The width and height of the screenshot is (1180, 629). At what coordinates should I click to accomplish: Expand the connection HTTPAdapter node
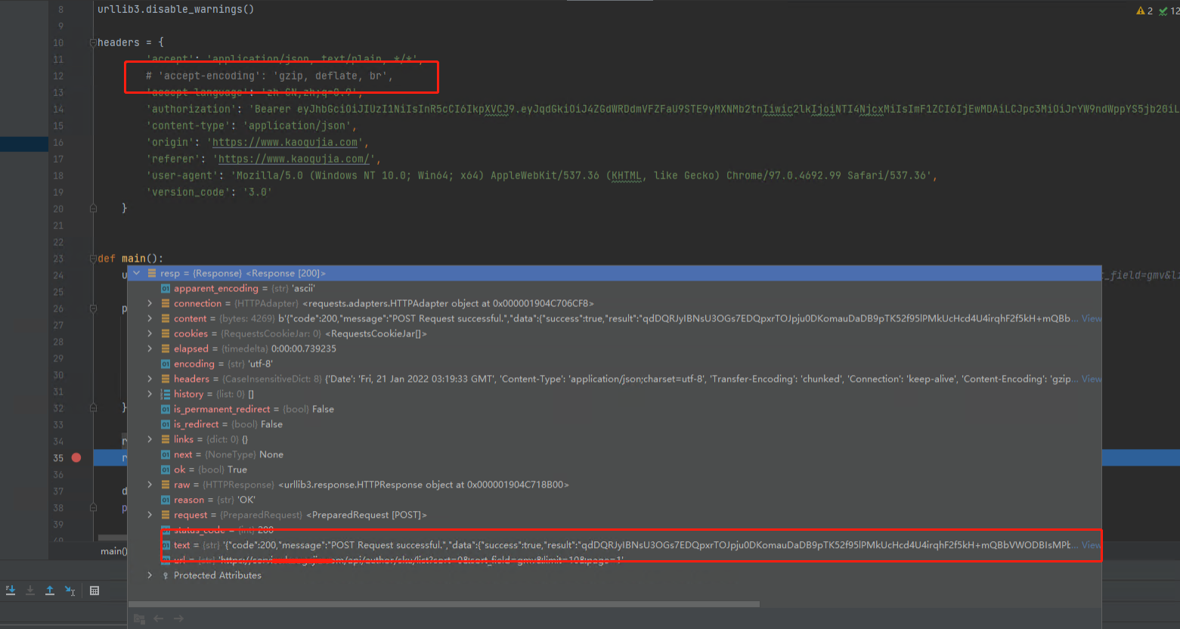(150, 303)
